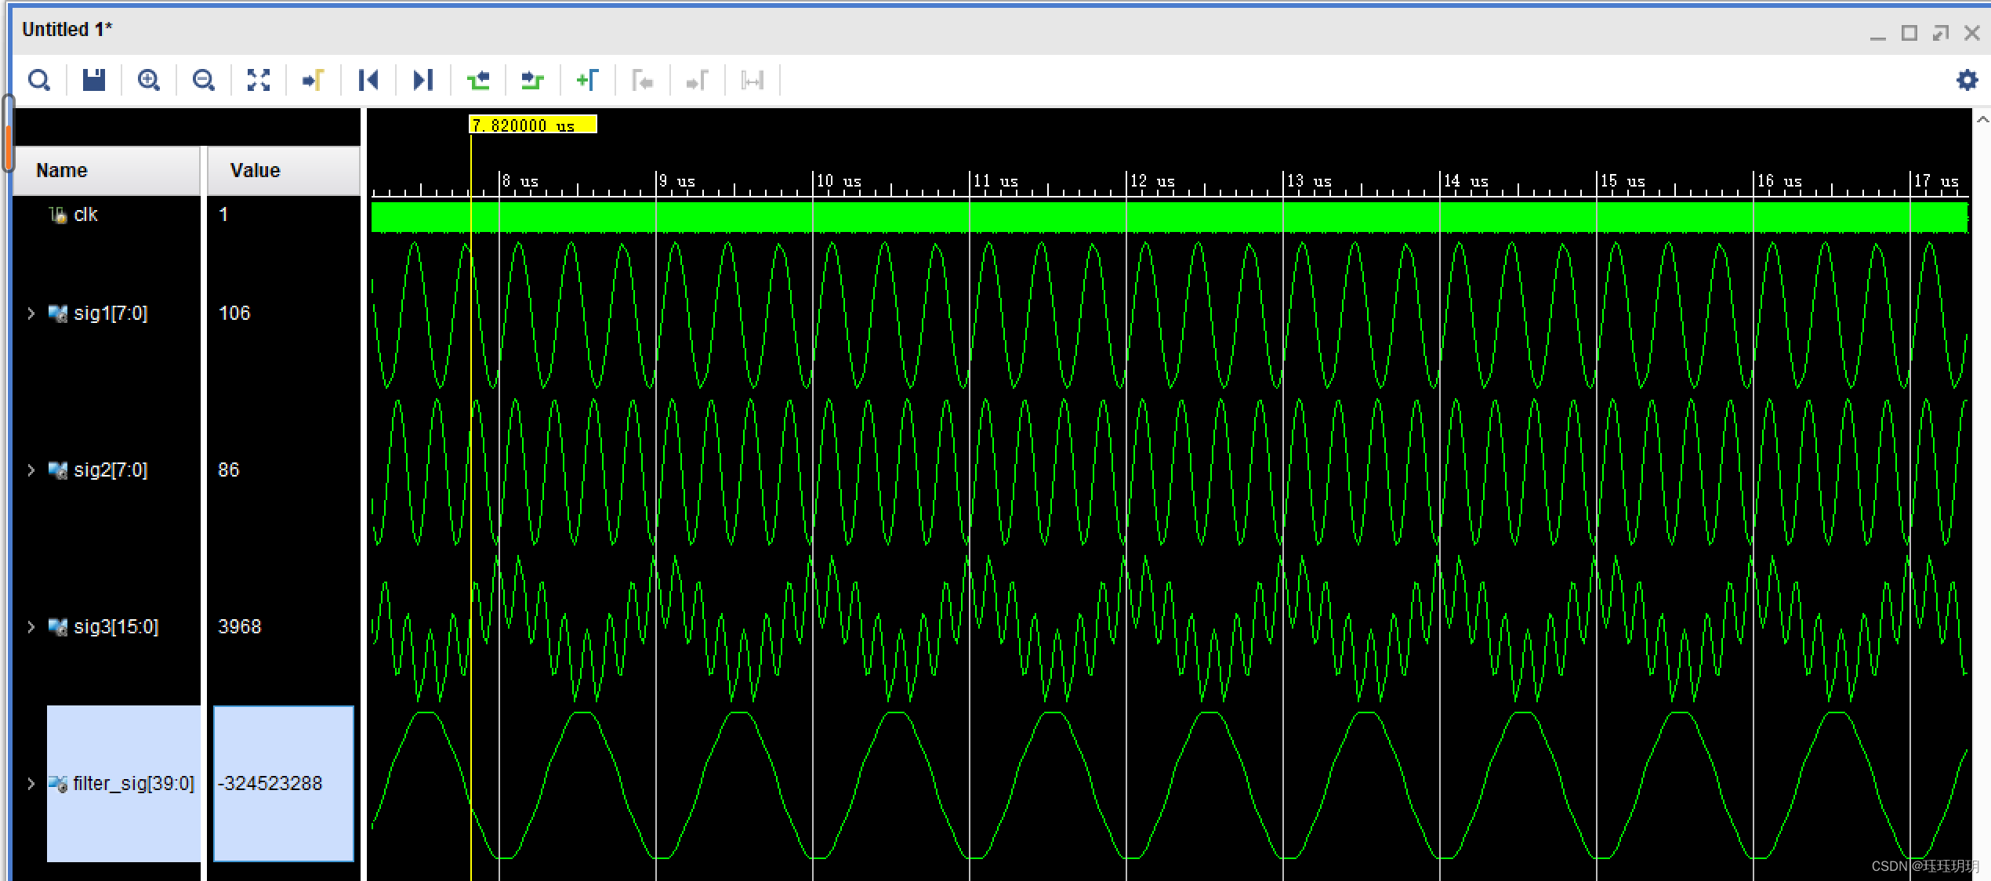Go to next transition
Viewport: 1991px width, 881px height.
pyautogui.click(x=533, y=80)
